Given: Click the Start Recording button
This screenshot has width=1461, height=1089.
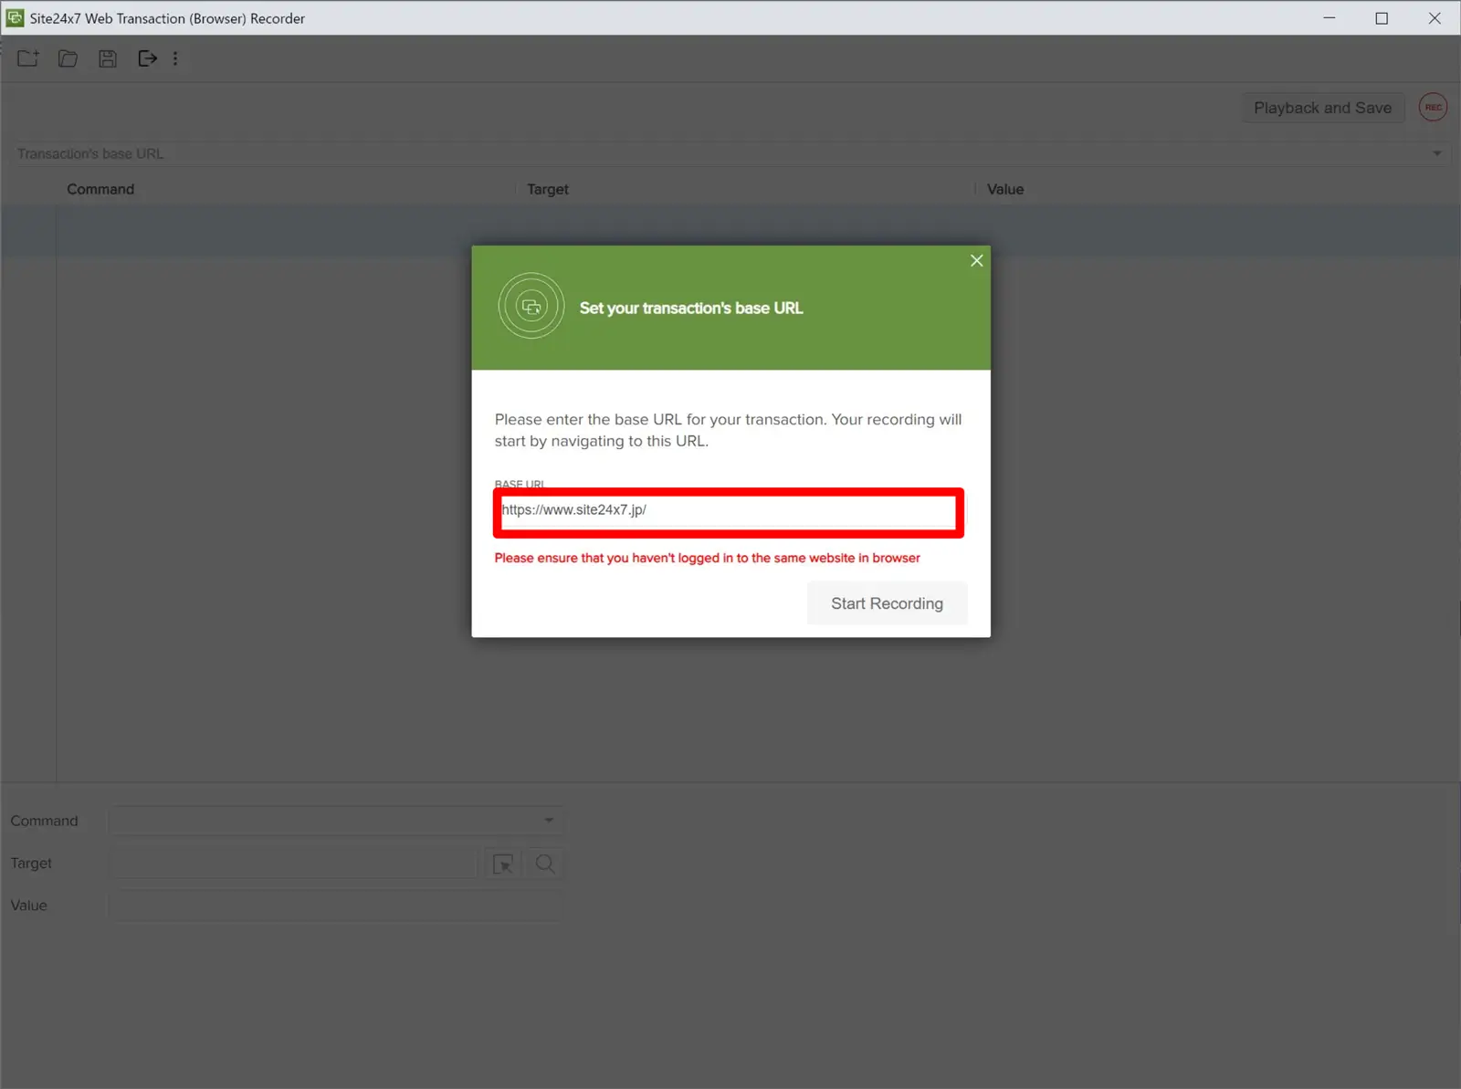Looking at the screenshot, I should [887, 603].
